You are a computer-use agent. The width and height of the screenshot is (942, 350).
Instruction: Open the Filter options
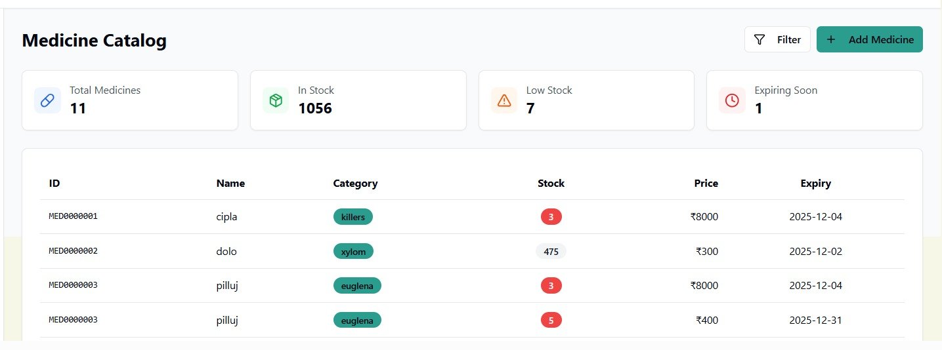[x=777, y=39]
